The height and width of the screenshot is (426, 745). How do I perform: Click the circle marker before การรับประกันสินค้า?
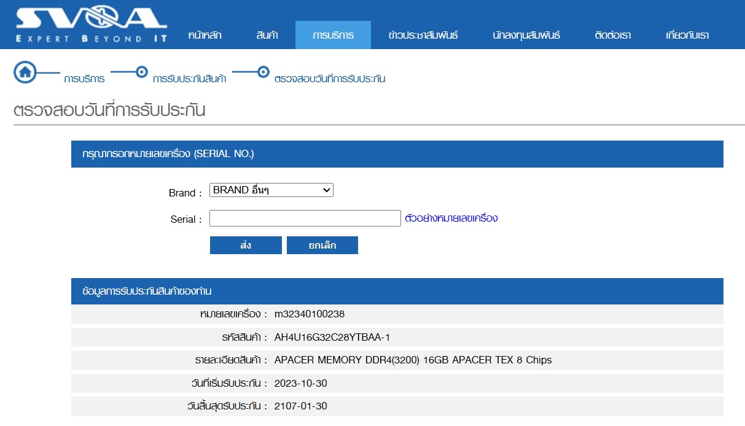[x=141, y=72]
